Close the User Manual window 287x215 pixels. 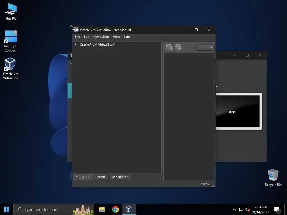tap(209, 30)
